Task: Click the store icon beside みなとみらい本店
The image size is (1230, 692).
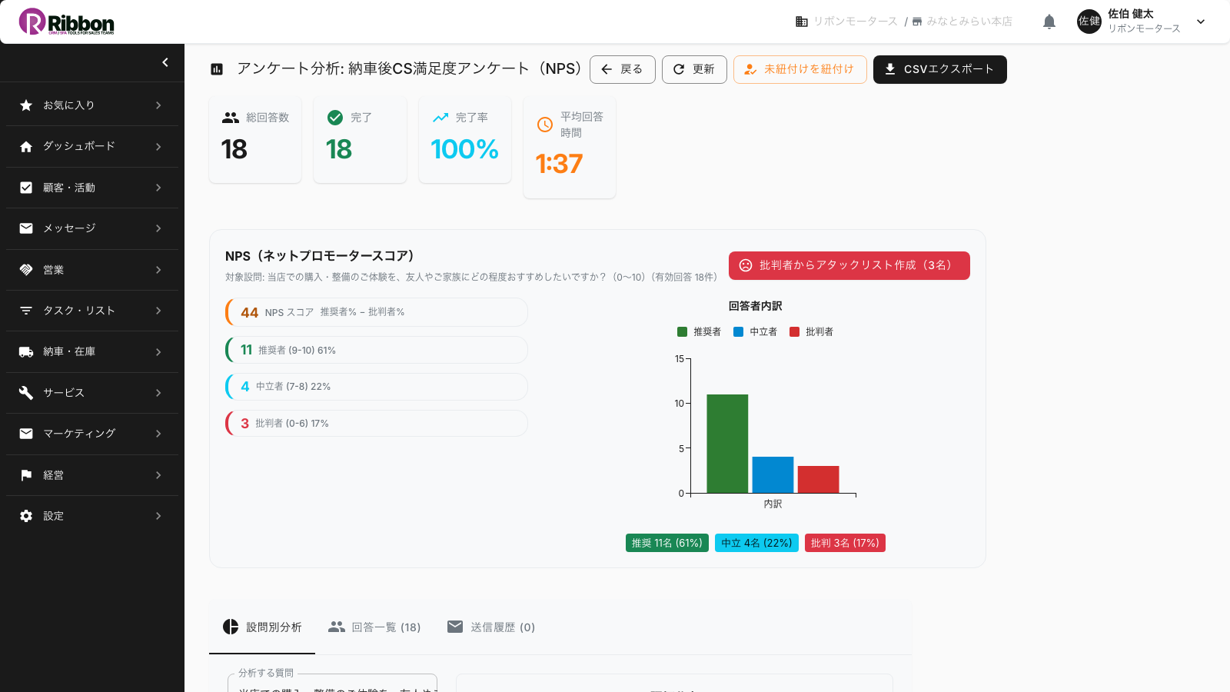Action: pos(917,22)
